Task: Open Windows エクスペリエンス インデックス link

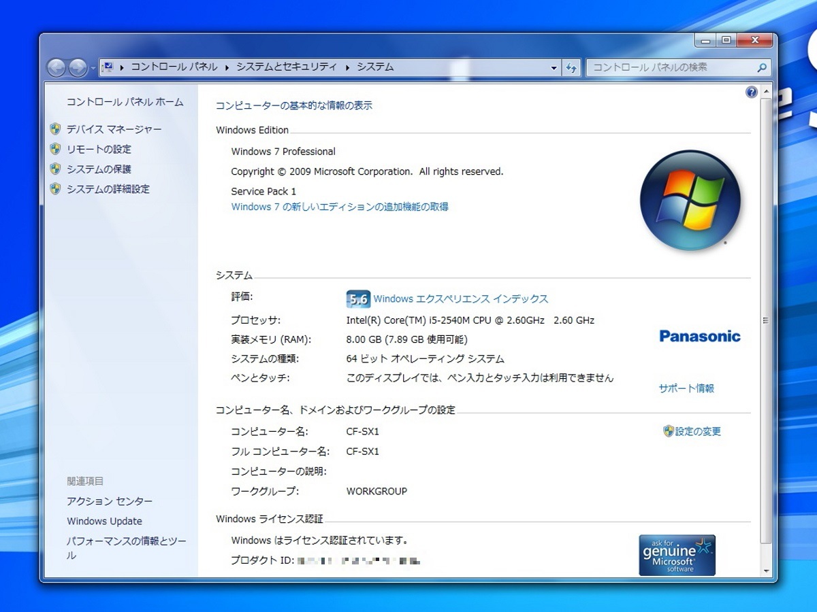Action: pyautogui.click(x=461, y=299)
